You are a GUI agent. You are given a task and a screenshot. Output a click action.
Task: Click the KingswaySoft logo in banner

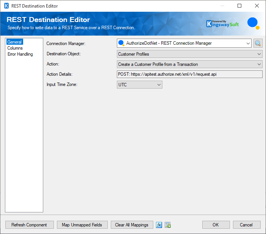[222, 24]
